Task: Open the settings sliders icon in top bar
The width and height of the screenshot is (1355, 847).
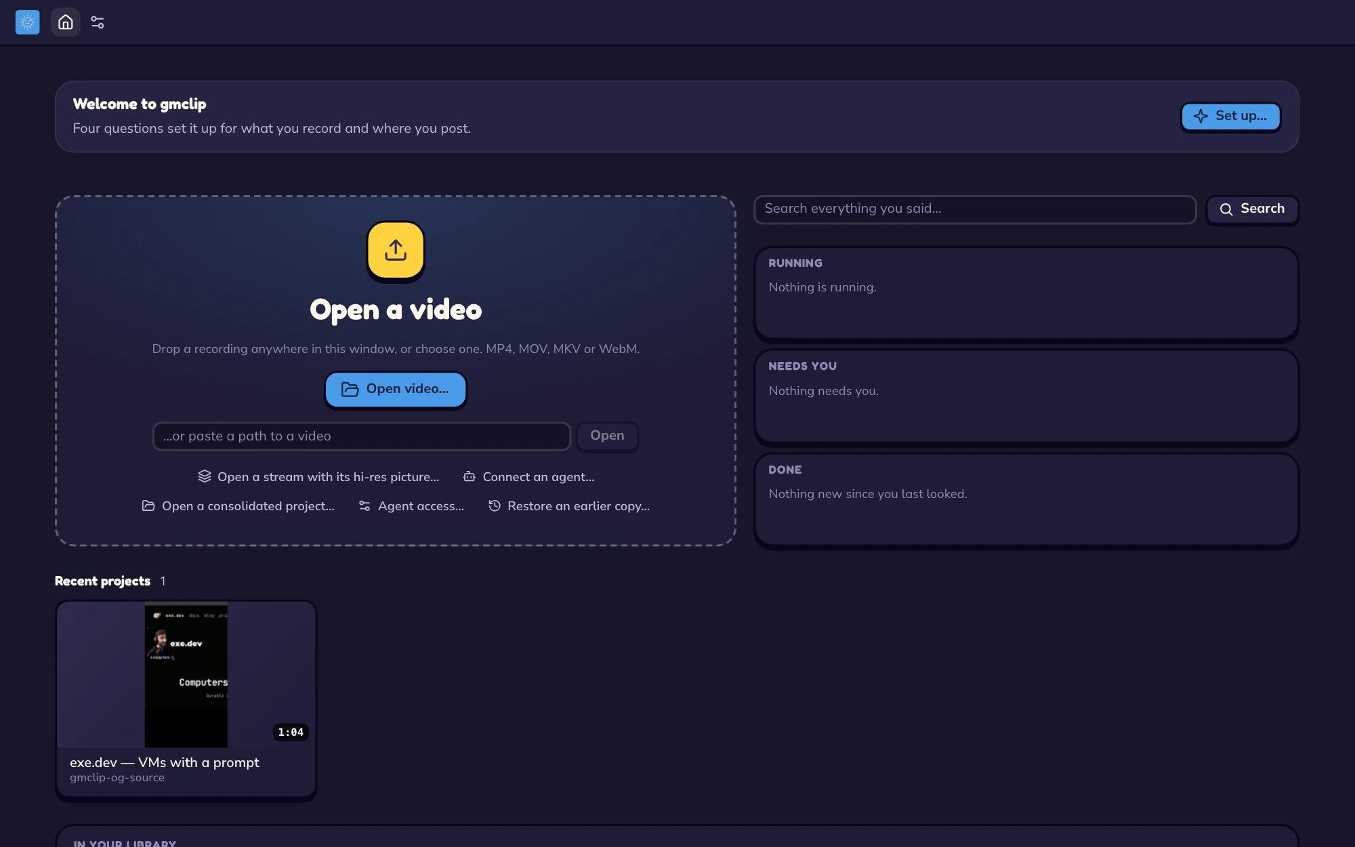Action: tap(98, 22)
